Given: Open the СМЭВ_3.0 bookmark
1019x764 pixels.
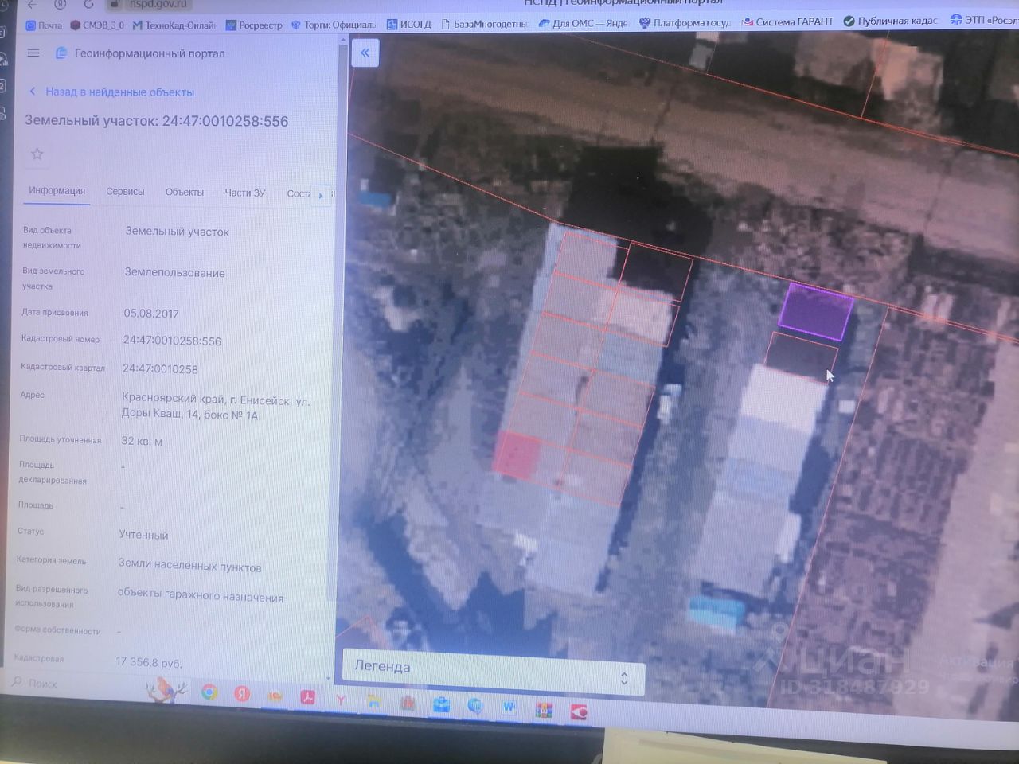Looking at the screenshot, I should point(97,25).
